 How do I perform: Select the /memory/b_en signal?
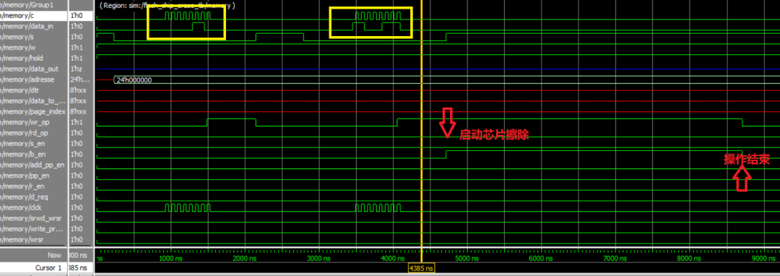pyautogui.click(x=33, y=154)
